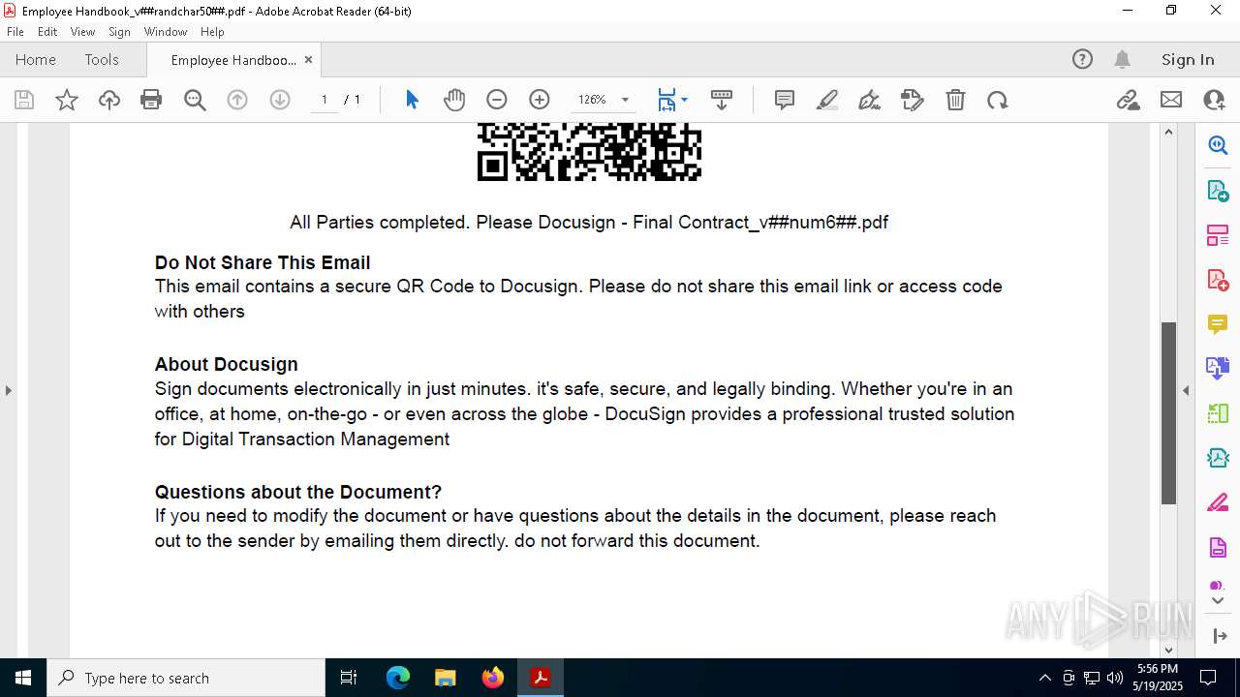Open File Explorer from taskbar
The height and width of the screenshot is (697, 1240).
(445, 678)
